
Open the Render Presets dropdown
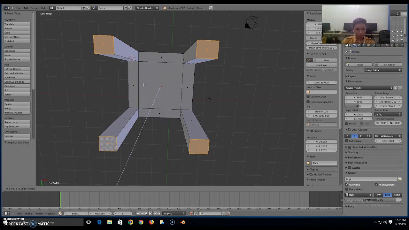pos(369,88)
